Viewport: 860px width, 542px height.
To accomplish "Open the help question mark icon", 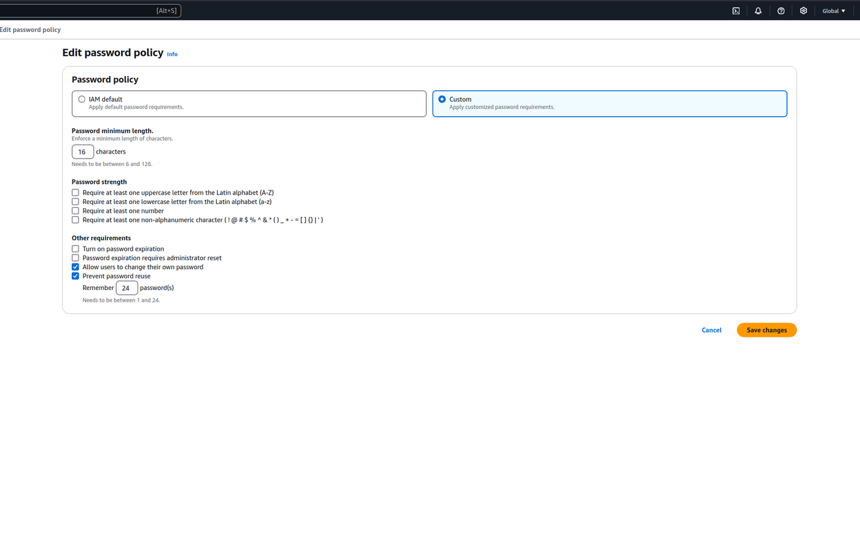I will point(781,11).
